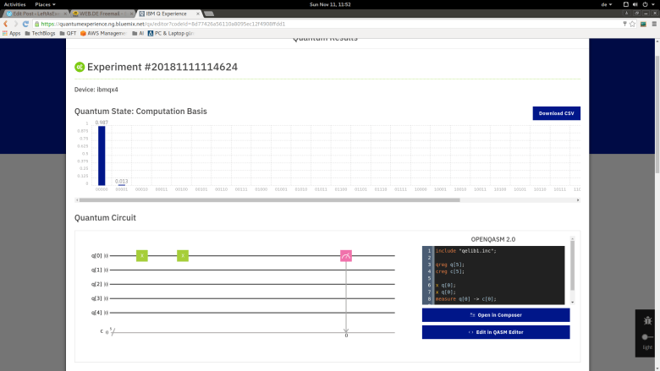Image resolution: width=660 pixels, height=371 pixels.
Task: Close the WEB.DE Freemail tab
Action: 131,14
